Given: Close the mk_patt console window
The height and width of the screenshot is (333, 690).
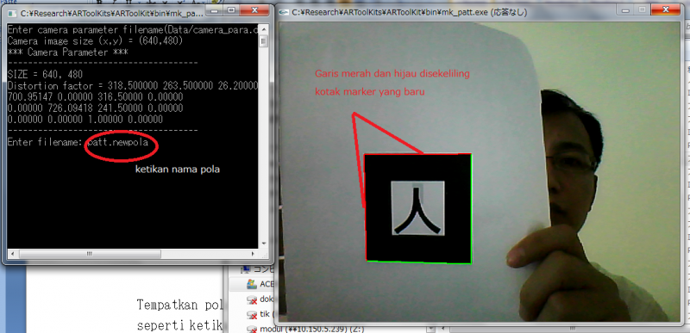Looking at the screenshot, I should [255, 10].
